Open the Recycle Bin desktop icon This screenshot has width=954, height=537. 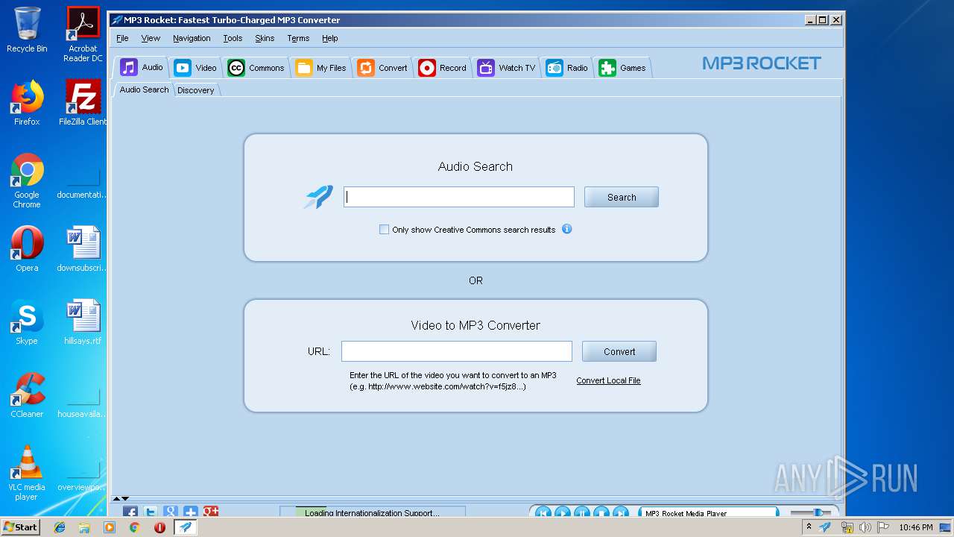pos(27,31)
